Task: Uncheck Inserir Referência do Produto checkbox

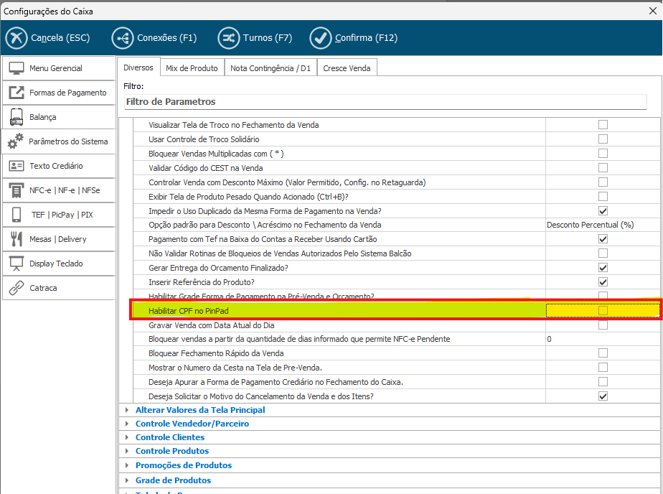Action: point(603,282)
